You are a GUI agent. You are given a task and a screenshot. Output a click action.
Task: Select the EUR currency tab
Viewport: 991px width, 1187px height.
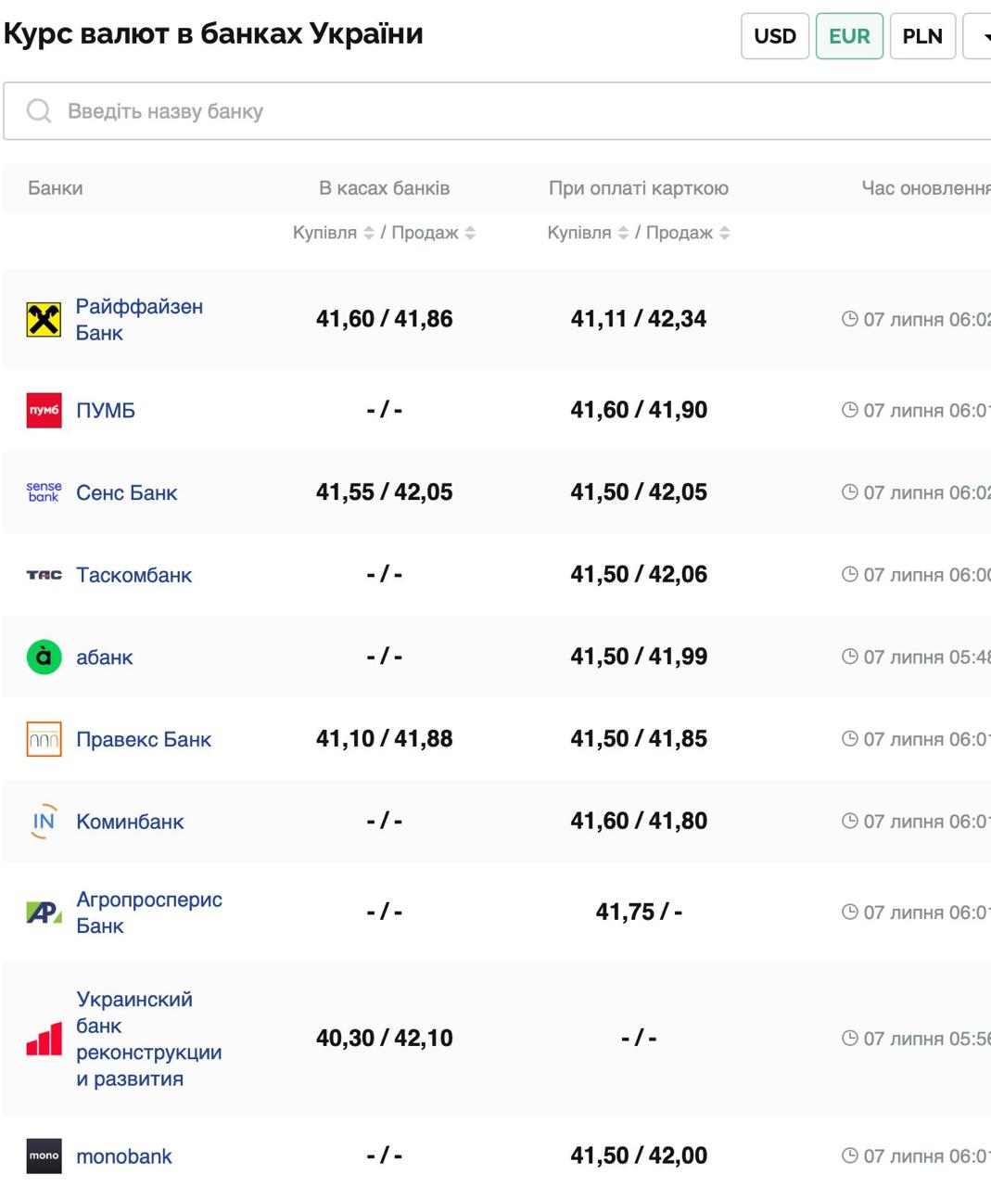point(849,36)
